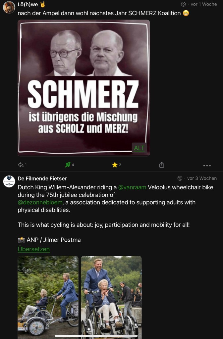Click the globe visibility icon beside vor 1 Woche
Image resolution: width=223 pixels, height=339 pixels.
pyautogui.click(x=183, y=4)
